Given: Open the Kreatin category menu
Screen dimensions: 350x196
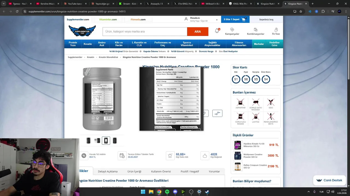Looking at the screenshot, I should click(88, 44).
